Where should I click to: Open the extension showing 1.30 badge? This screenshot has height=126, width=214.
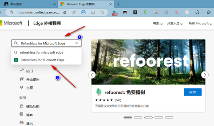[115, 13]
